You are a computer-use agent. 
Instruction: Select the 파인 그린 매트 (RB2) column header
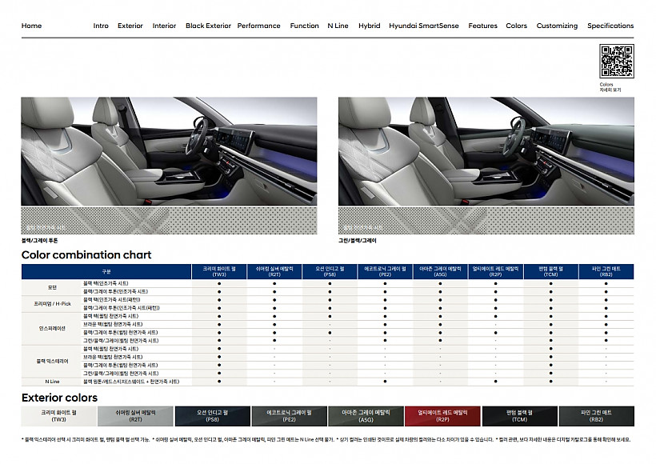pos(606,271)
